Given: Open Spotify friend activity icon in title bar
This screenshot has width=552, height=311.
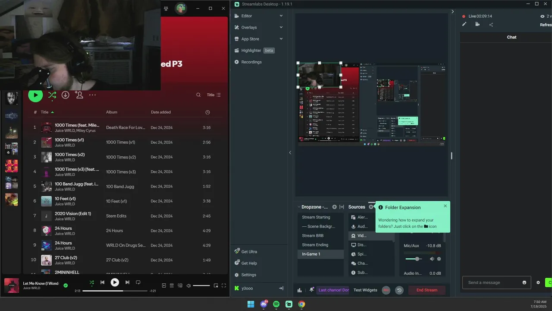Looking at the screenshot, I should pos(166,9).
